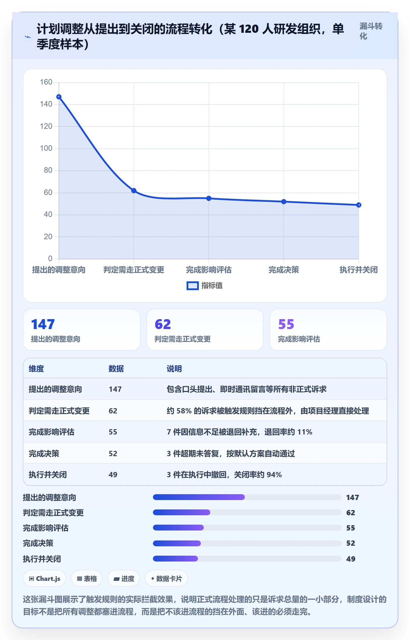
Task: Click the 说明 column header
Action: click(x=174, y=369)
